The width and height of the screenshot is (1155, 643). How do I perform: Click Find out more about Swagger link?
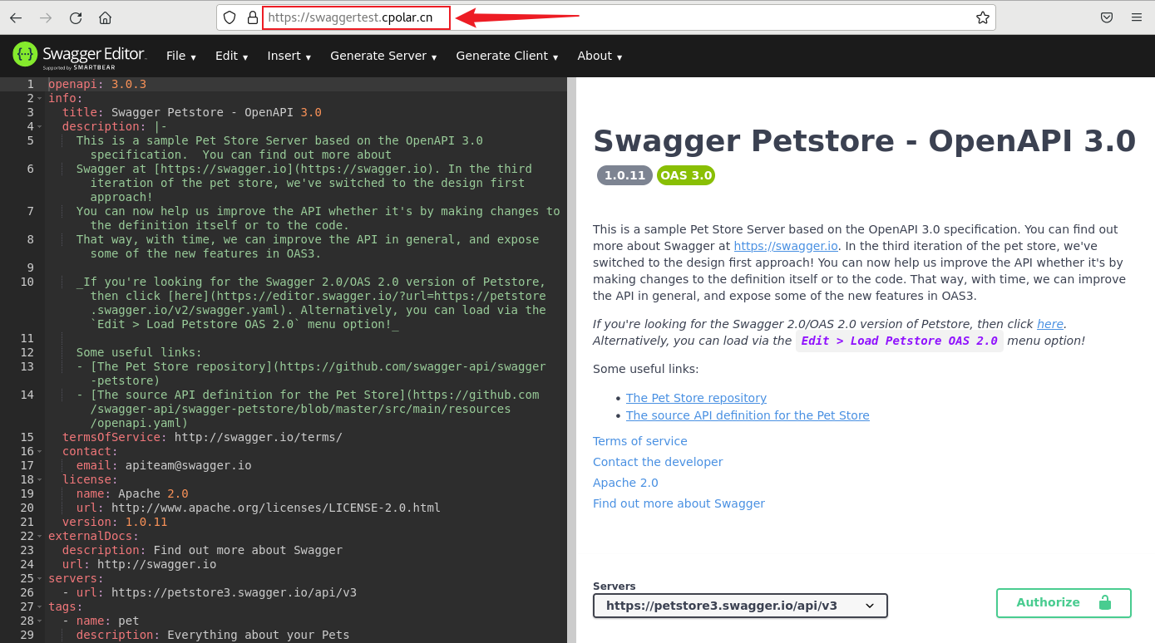(679, 503)
